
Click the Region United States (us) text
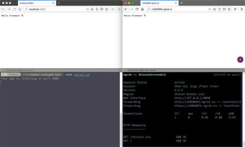coord(189,94)
